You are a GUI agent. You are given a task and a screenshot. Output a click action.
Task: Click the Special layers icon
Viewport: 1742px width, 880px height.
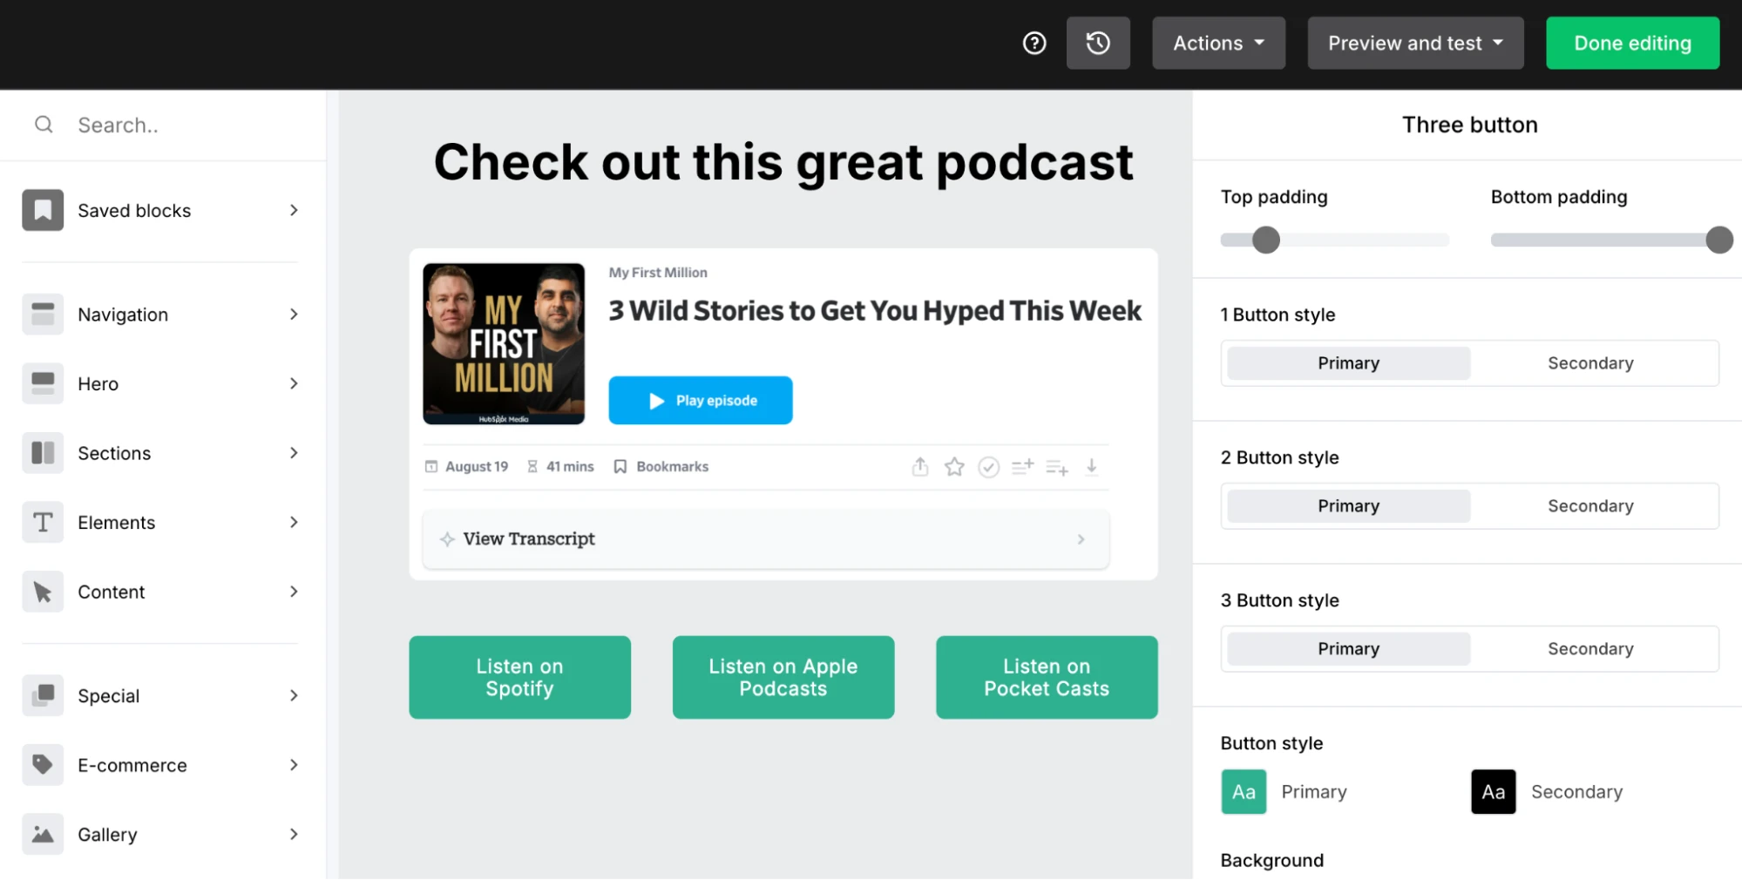point(43,695)
